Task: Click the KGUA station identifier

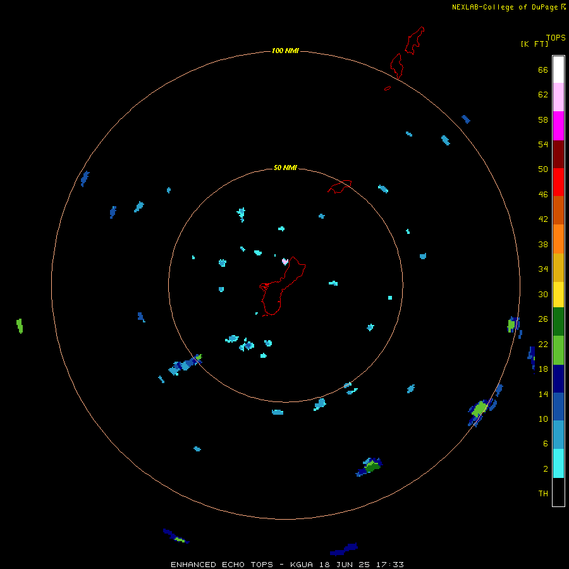Action: [302, 565]
